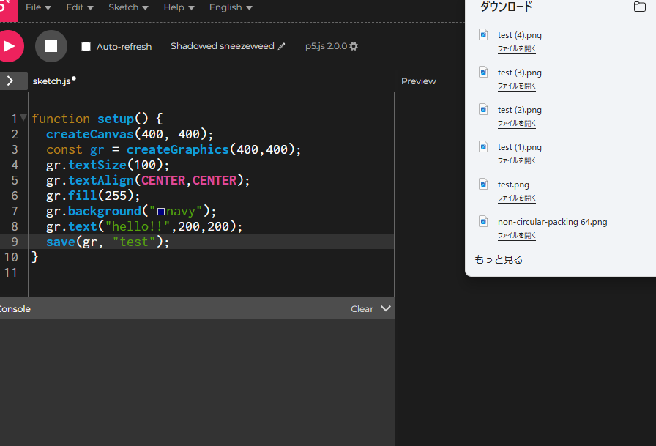Place cursor on save(gr, "test") line
Viewport: 656px width, 446px height.
[x=212, y=242]
